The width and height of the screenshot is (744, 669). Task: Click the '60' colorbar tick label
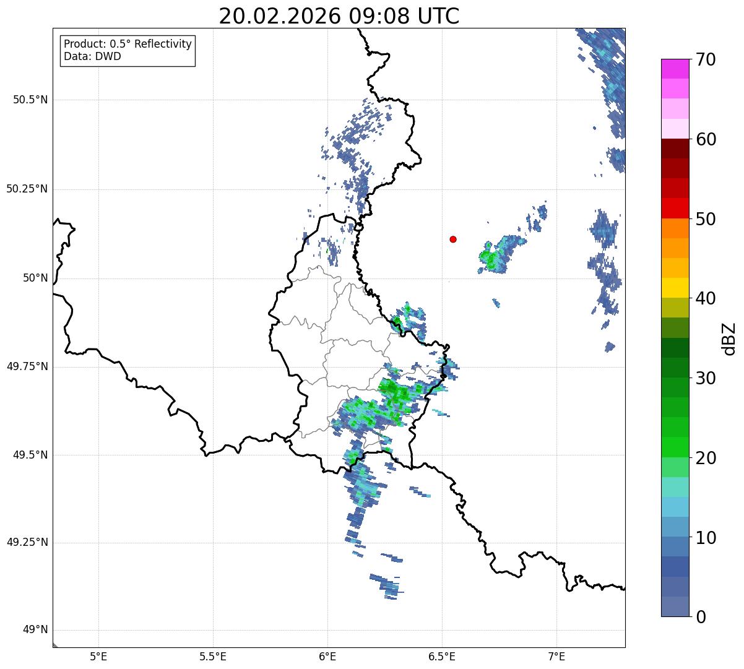point(706,139)
